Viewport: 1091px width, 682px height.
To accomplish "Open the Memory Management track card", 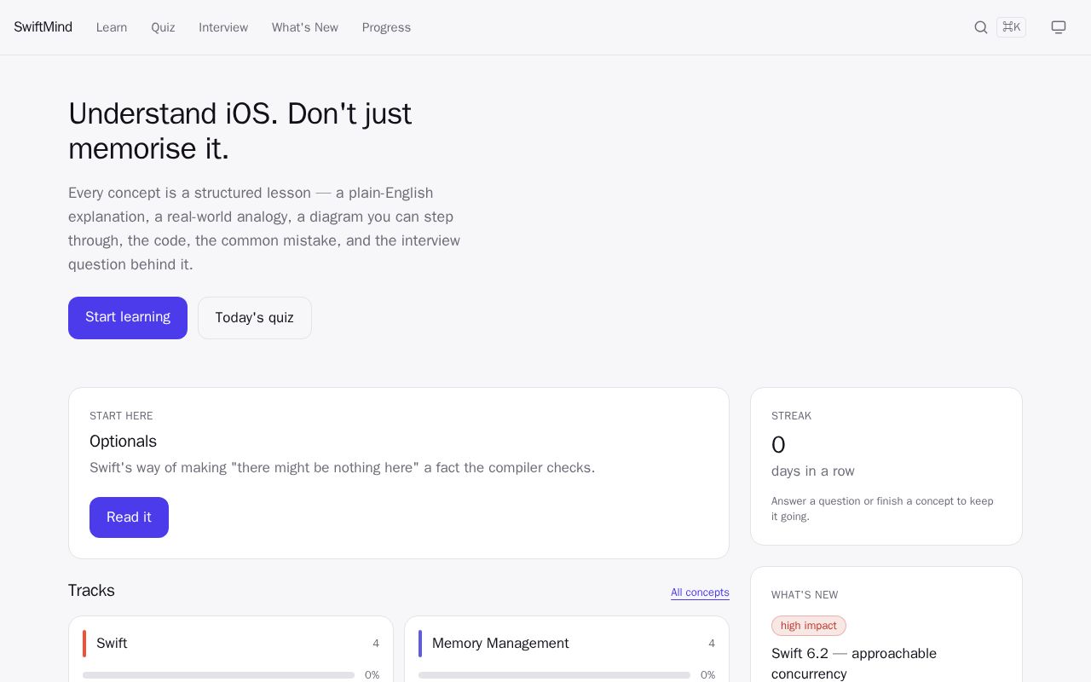I will [567, 649].
